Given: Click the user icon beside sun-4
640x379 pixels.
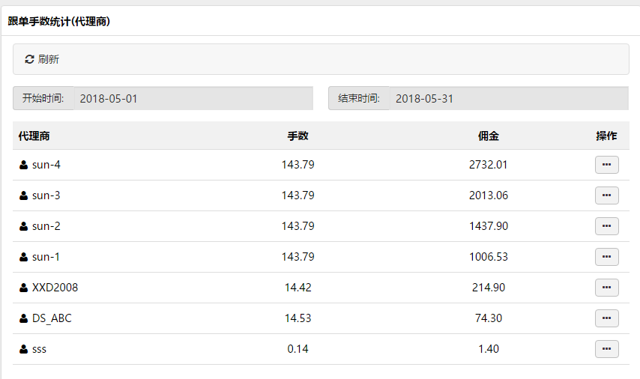Looking at the screenshot, I should coord(24,165).
